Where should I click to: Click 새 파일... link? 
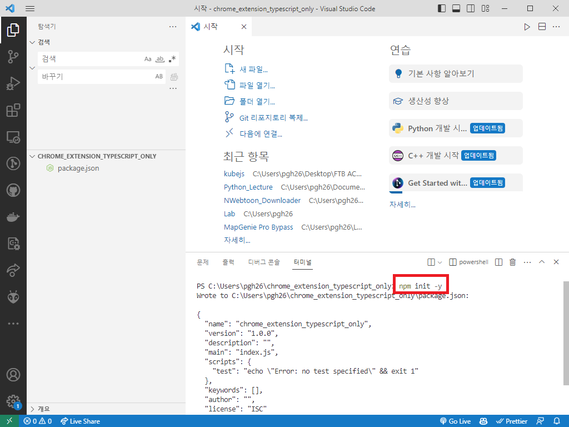[253, 69]
